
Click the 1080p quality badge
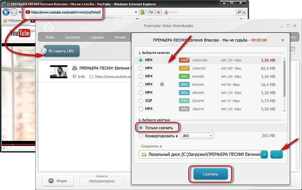(x=184, y=60)
